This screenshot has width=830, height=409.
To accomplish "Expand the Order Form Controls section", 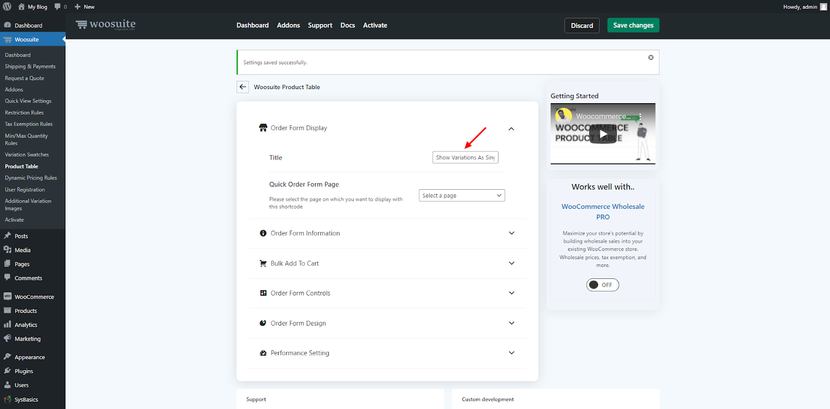I will [x=511, y=293].
